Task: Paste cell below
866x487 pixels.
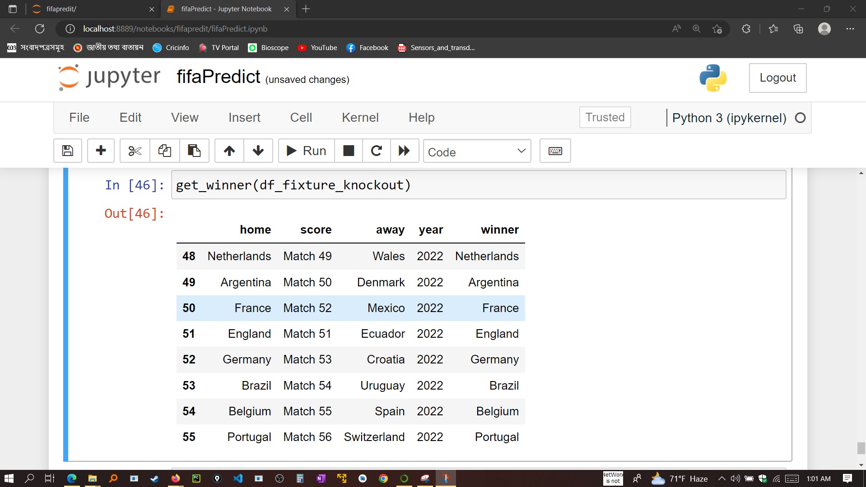Action: pyautogui.click(x=194, y=151)
